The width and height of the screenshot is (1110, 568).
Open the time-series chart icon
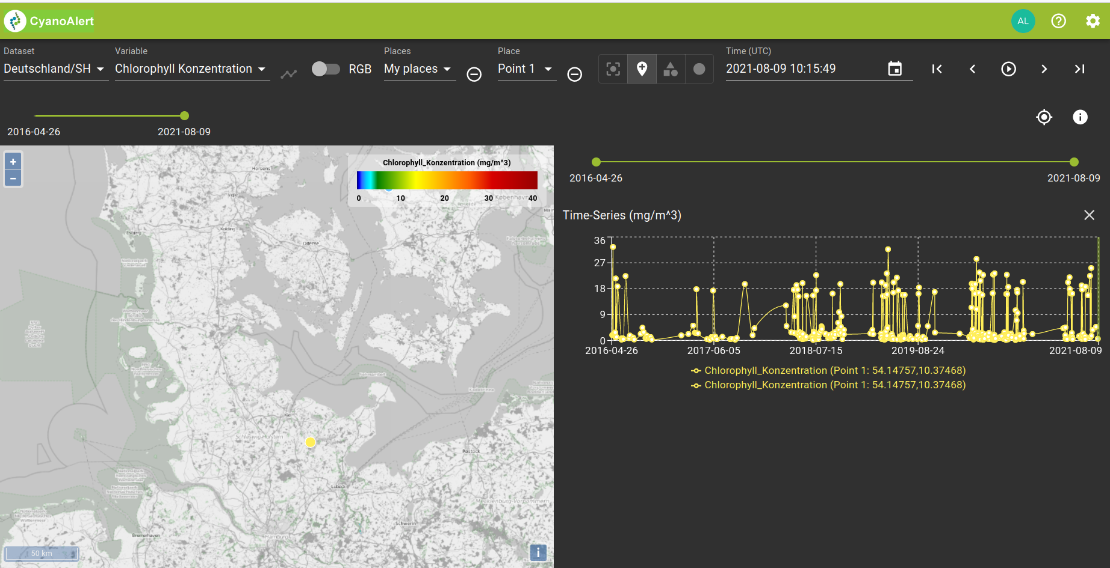coord(289,73)
